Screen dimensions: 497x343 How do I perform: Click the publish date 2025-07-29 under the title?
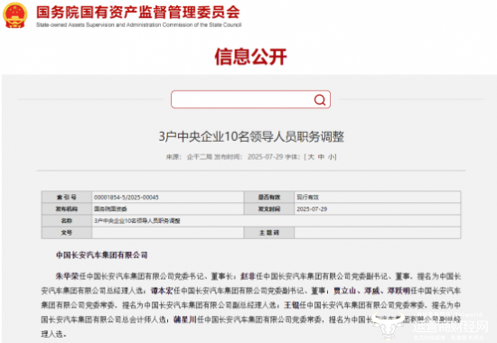coord(265,157)
